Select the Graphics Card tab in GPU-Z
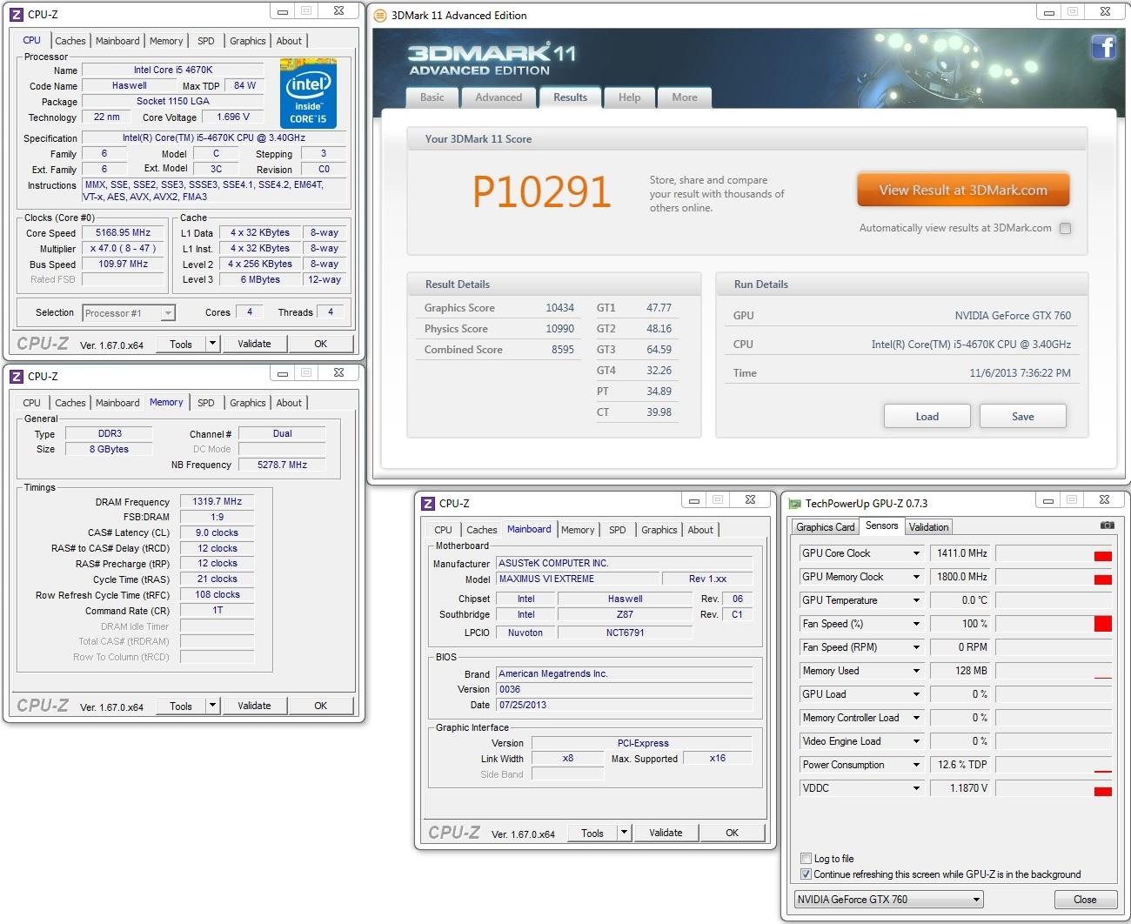 coord(826,527)
